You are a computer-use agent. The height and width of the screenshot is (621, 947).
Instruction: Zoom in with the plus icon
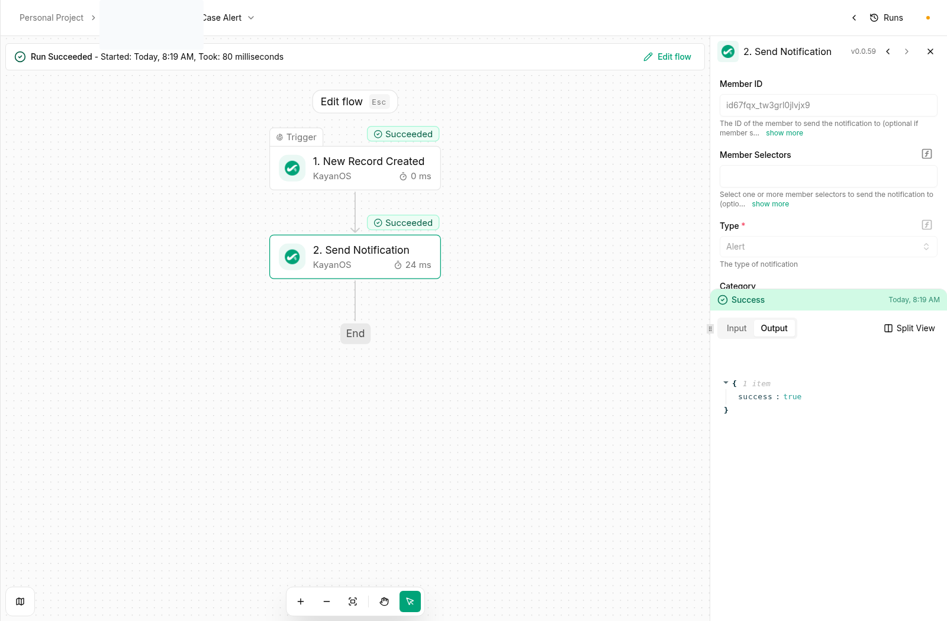[x=301, y=601]
